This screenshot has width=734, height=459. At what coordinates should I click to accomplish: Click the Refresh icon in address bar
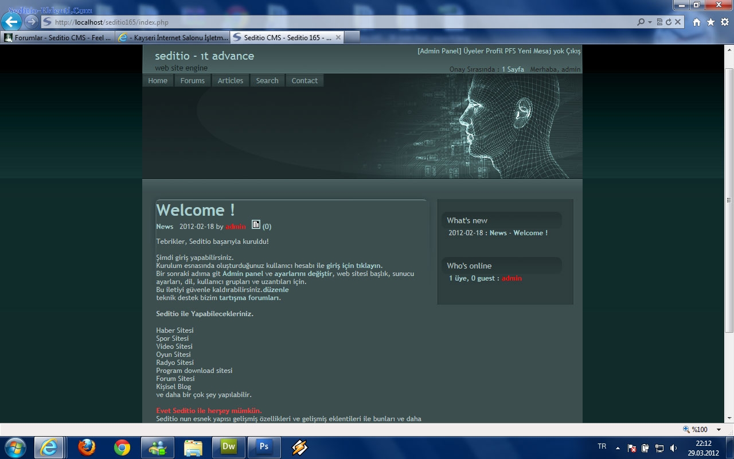[669, 22]
